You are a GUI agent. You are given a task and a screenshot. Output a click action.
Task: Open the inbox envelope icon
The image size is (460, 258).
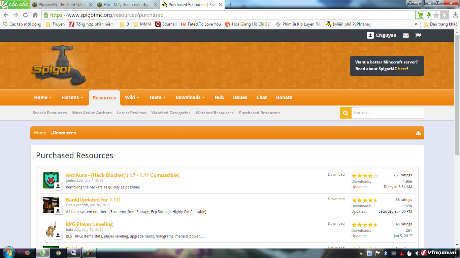click(x=406, y=35)
